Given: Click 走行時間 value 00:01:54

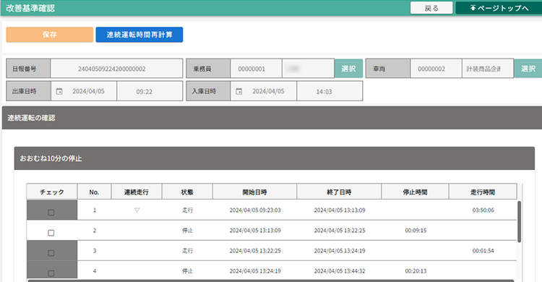Looking at the screenshot, I should pyautogui.click(x=483, y=250).
